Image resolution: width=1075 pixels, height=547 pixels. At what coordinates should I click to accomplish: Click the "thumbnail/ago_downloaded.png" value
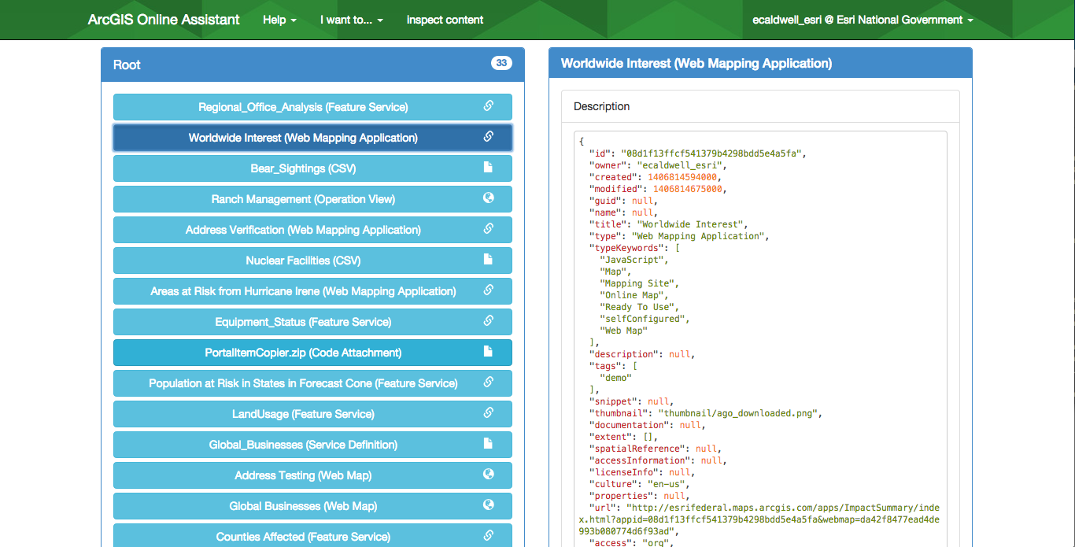[740, 413]
